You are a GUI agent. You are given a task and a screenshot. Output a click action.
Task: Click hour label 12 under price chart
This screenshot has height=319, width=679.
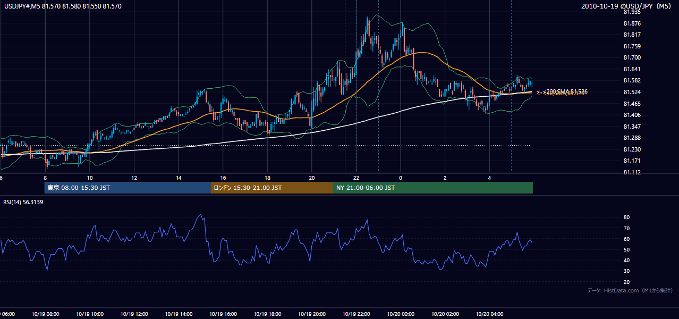(134, 178)
